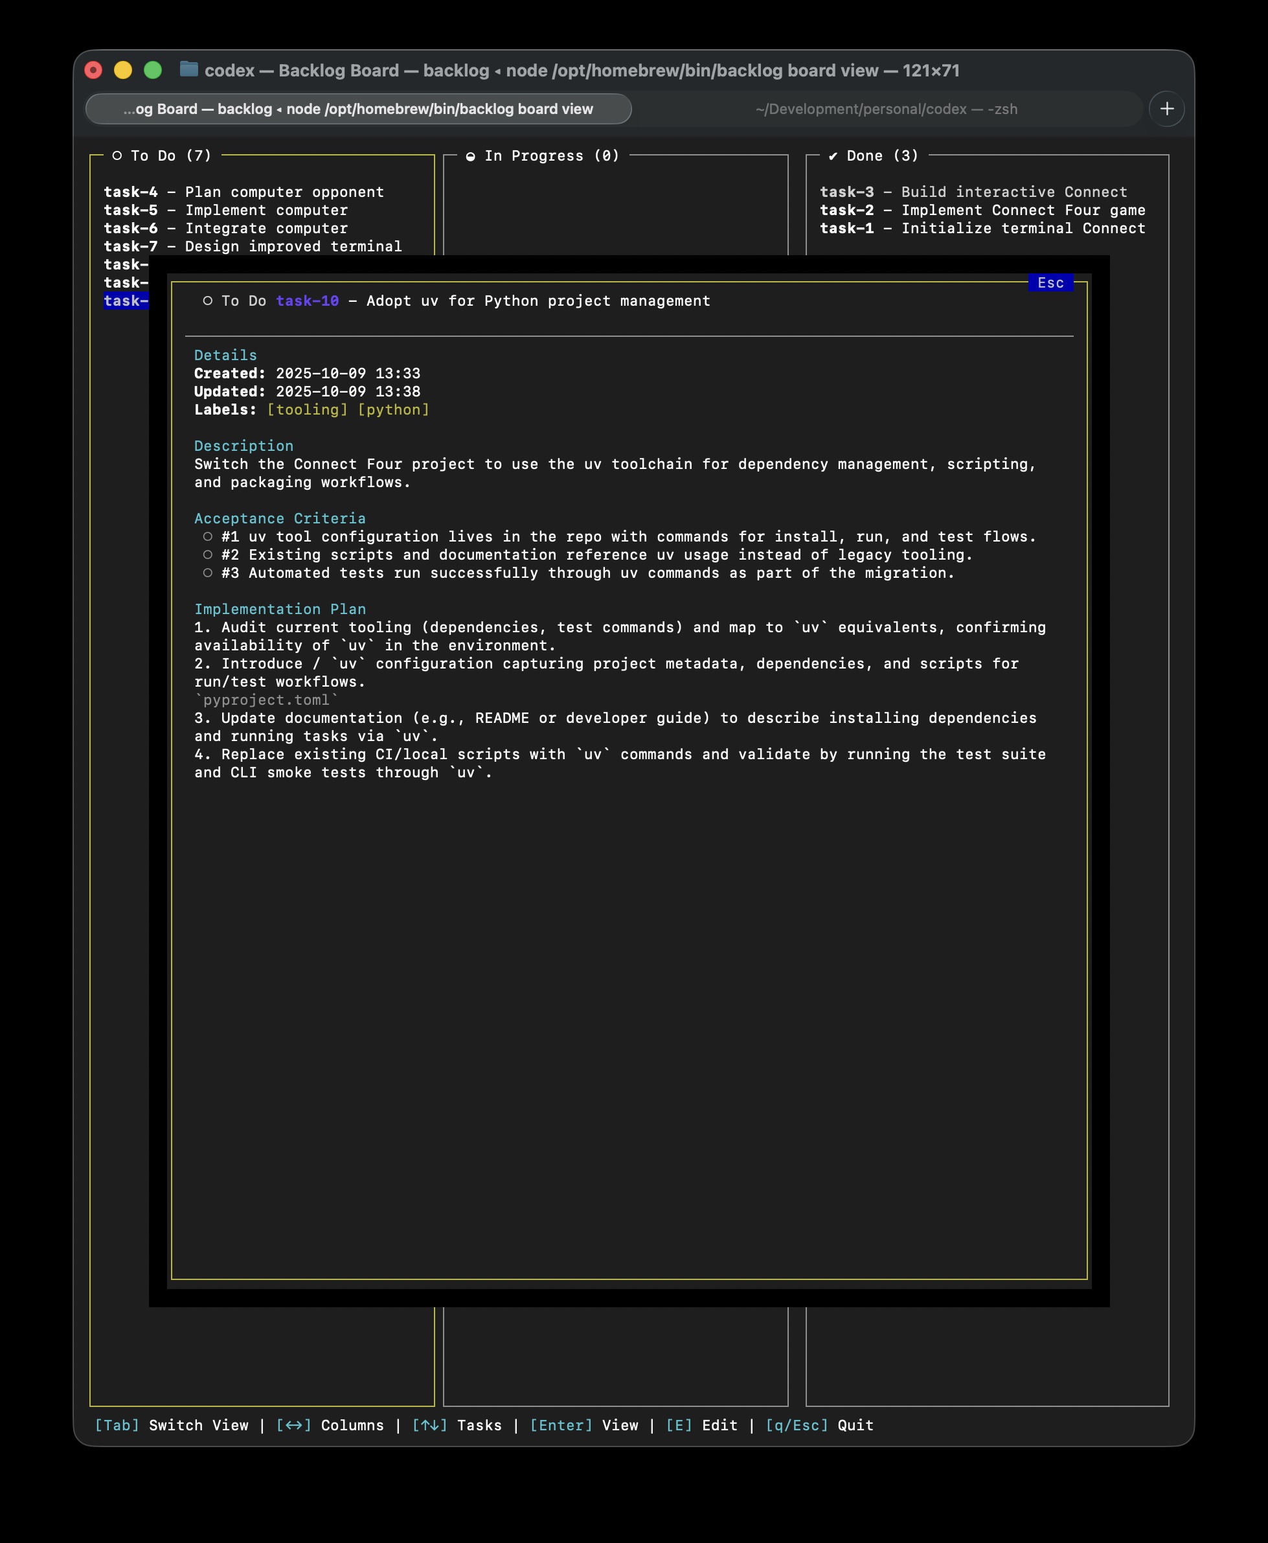Open new terminal tab with plus button
1268x1543 pixels.
tap(1166, 109)
